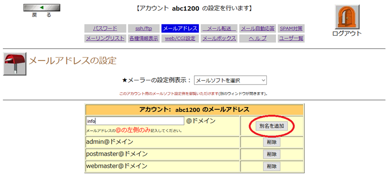Viewport: 389px width, 179px height.
Task: Focus the alias name input field
Action: tap(135, 121)
